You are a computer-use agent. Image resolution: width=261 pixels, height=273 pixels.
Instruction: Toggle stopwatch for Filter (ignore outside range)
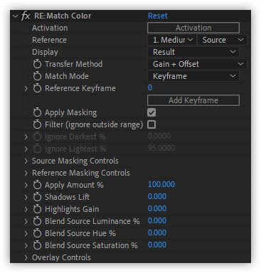(x=37, y=124)
